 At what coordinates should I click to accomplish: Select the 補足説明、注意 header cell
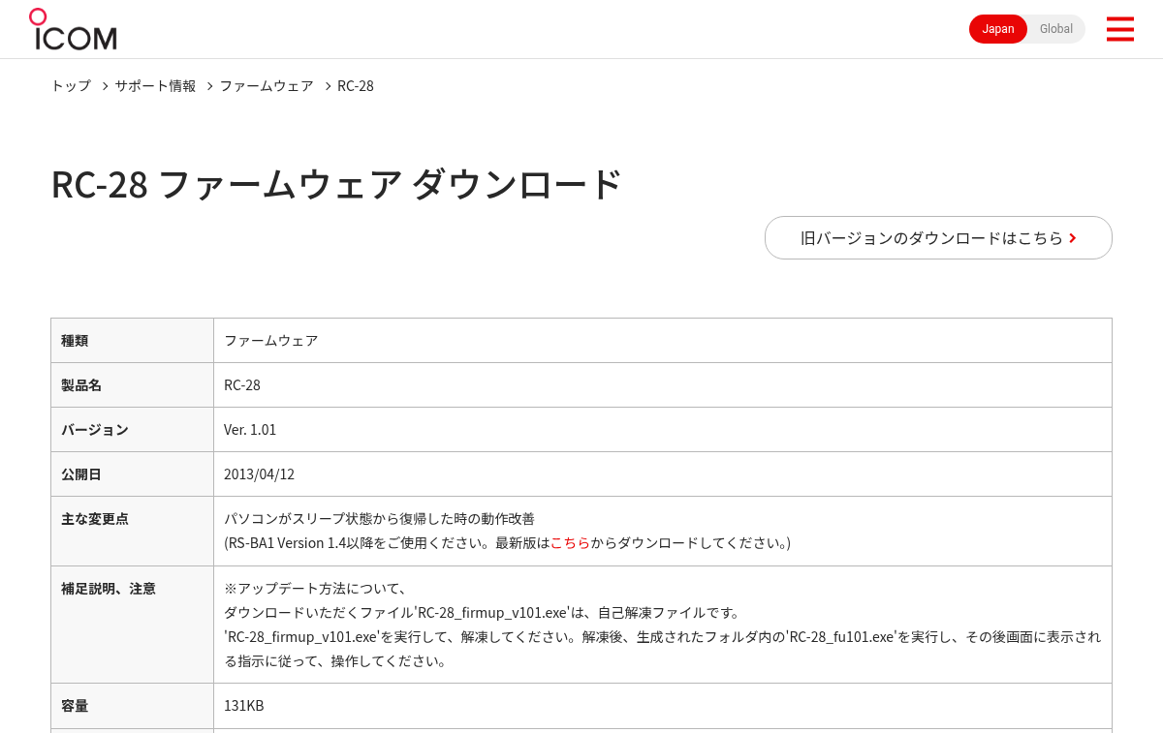[132, 625]
